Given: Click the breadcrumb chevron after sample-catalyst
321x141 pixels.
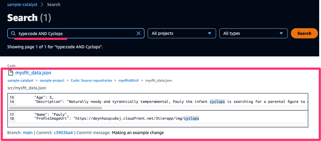Looking at the screenshot, I should pyautogui.click(x=42, y=4).
